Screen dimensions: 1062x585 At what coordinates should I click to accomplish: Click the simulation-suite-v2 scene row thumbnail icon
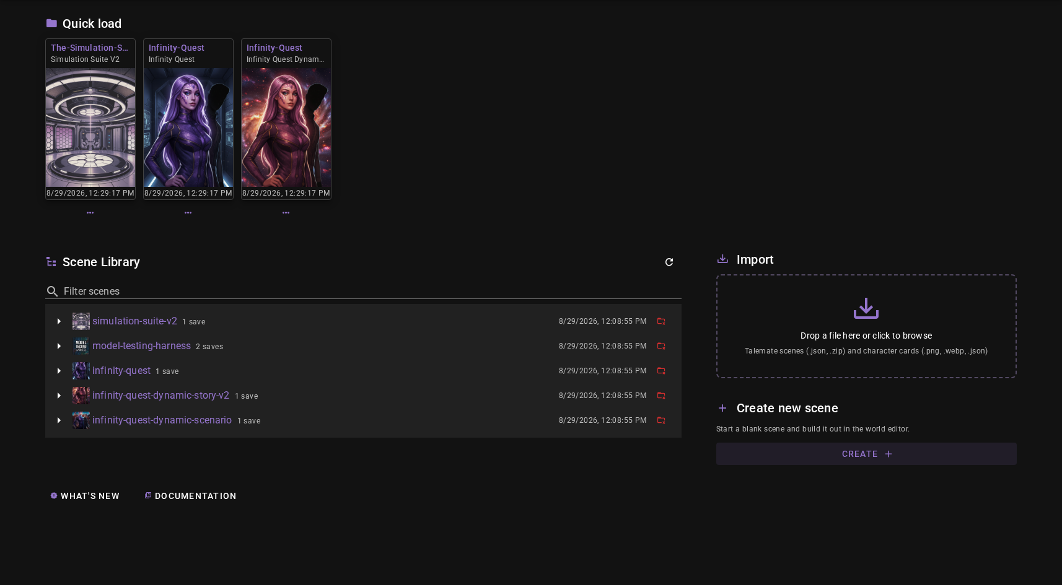(x=81, y=321)
